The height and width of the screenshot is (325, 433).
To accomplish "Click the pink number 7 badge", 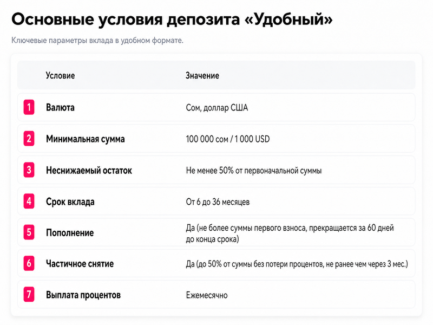I will pos(29,295).
